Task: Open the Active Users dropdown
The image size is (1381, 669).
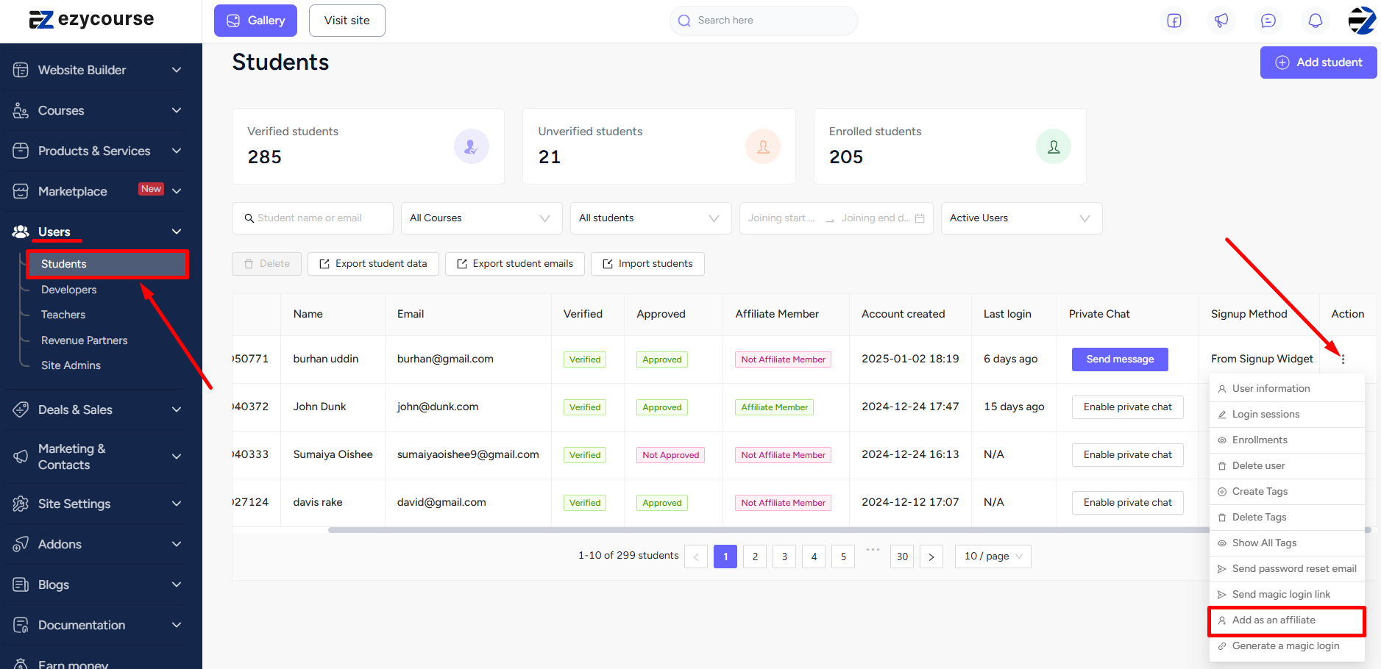Action: [x=1022, y=218]
